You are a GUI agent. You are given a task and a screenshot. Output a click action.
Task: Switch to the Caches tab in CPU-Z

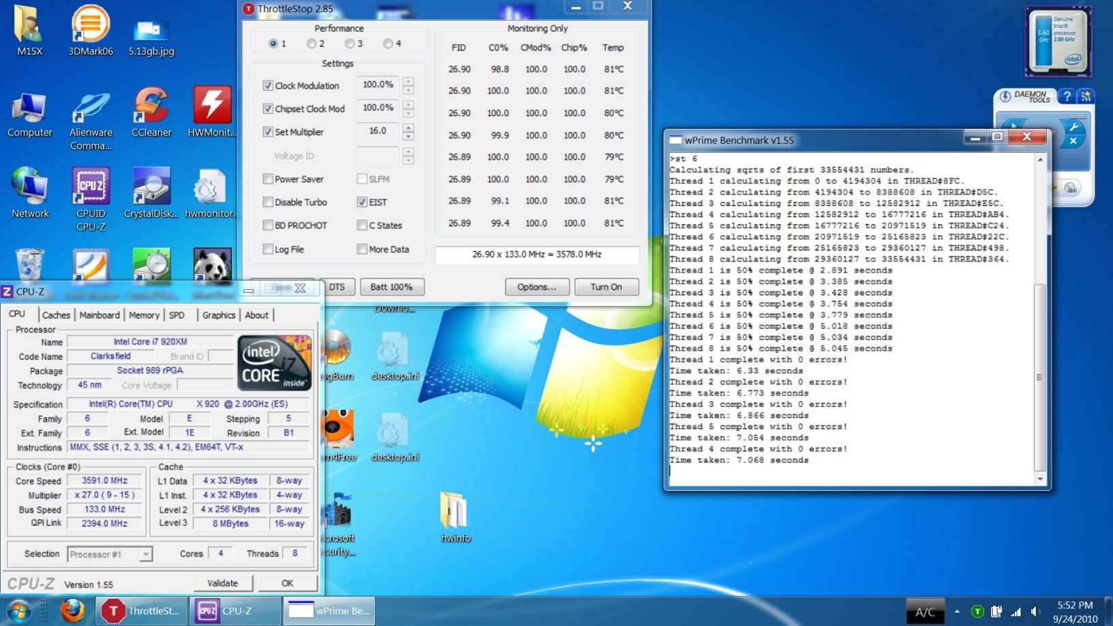[56, 315]
